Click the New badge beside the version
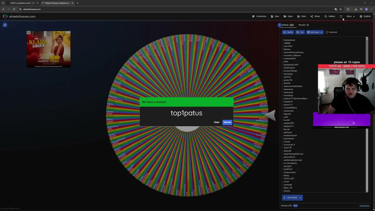The height and width of the screenshot is (211, 375). coord(295,206)
